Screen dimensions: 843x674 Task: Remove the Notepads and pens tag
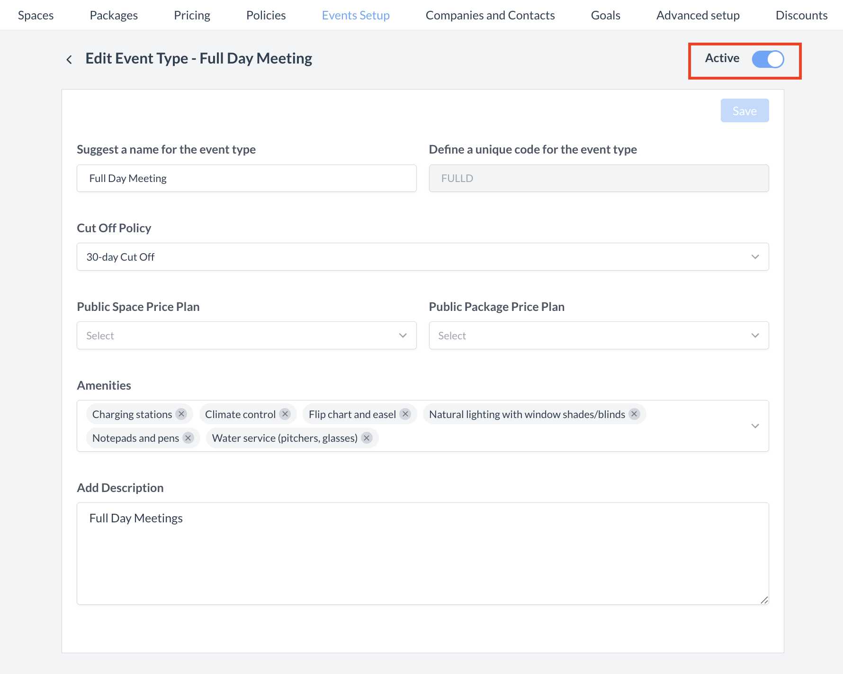click(188, 437)
